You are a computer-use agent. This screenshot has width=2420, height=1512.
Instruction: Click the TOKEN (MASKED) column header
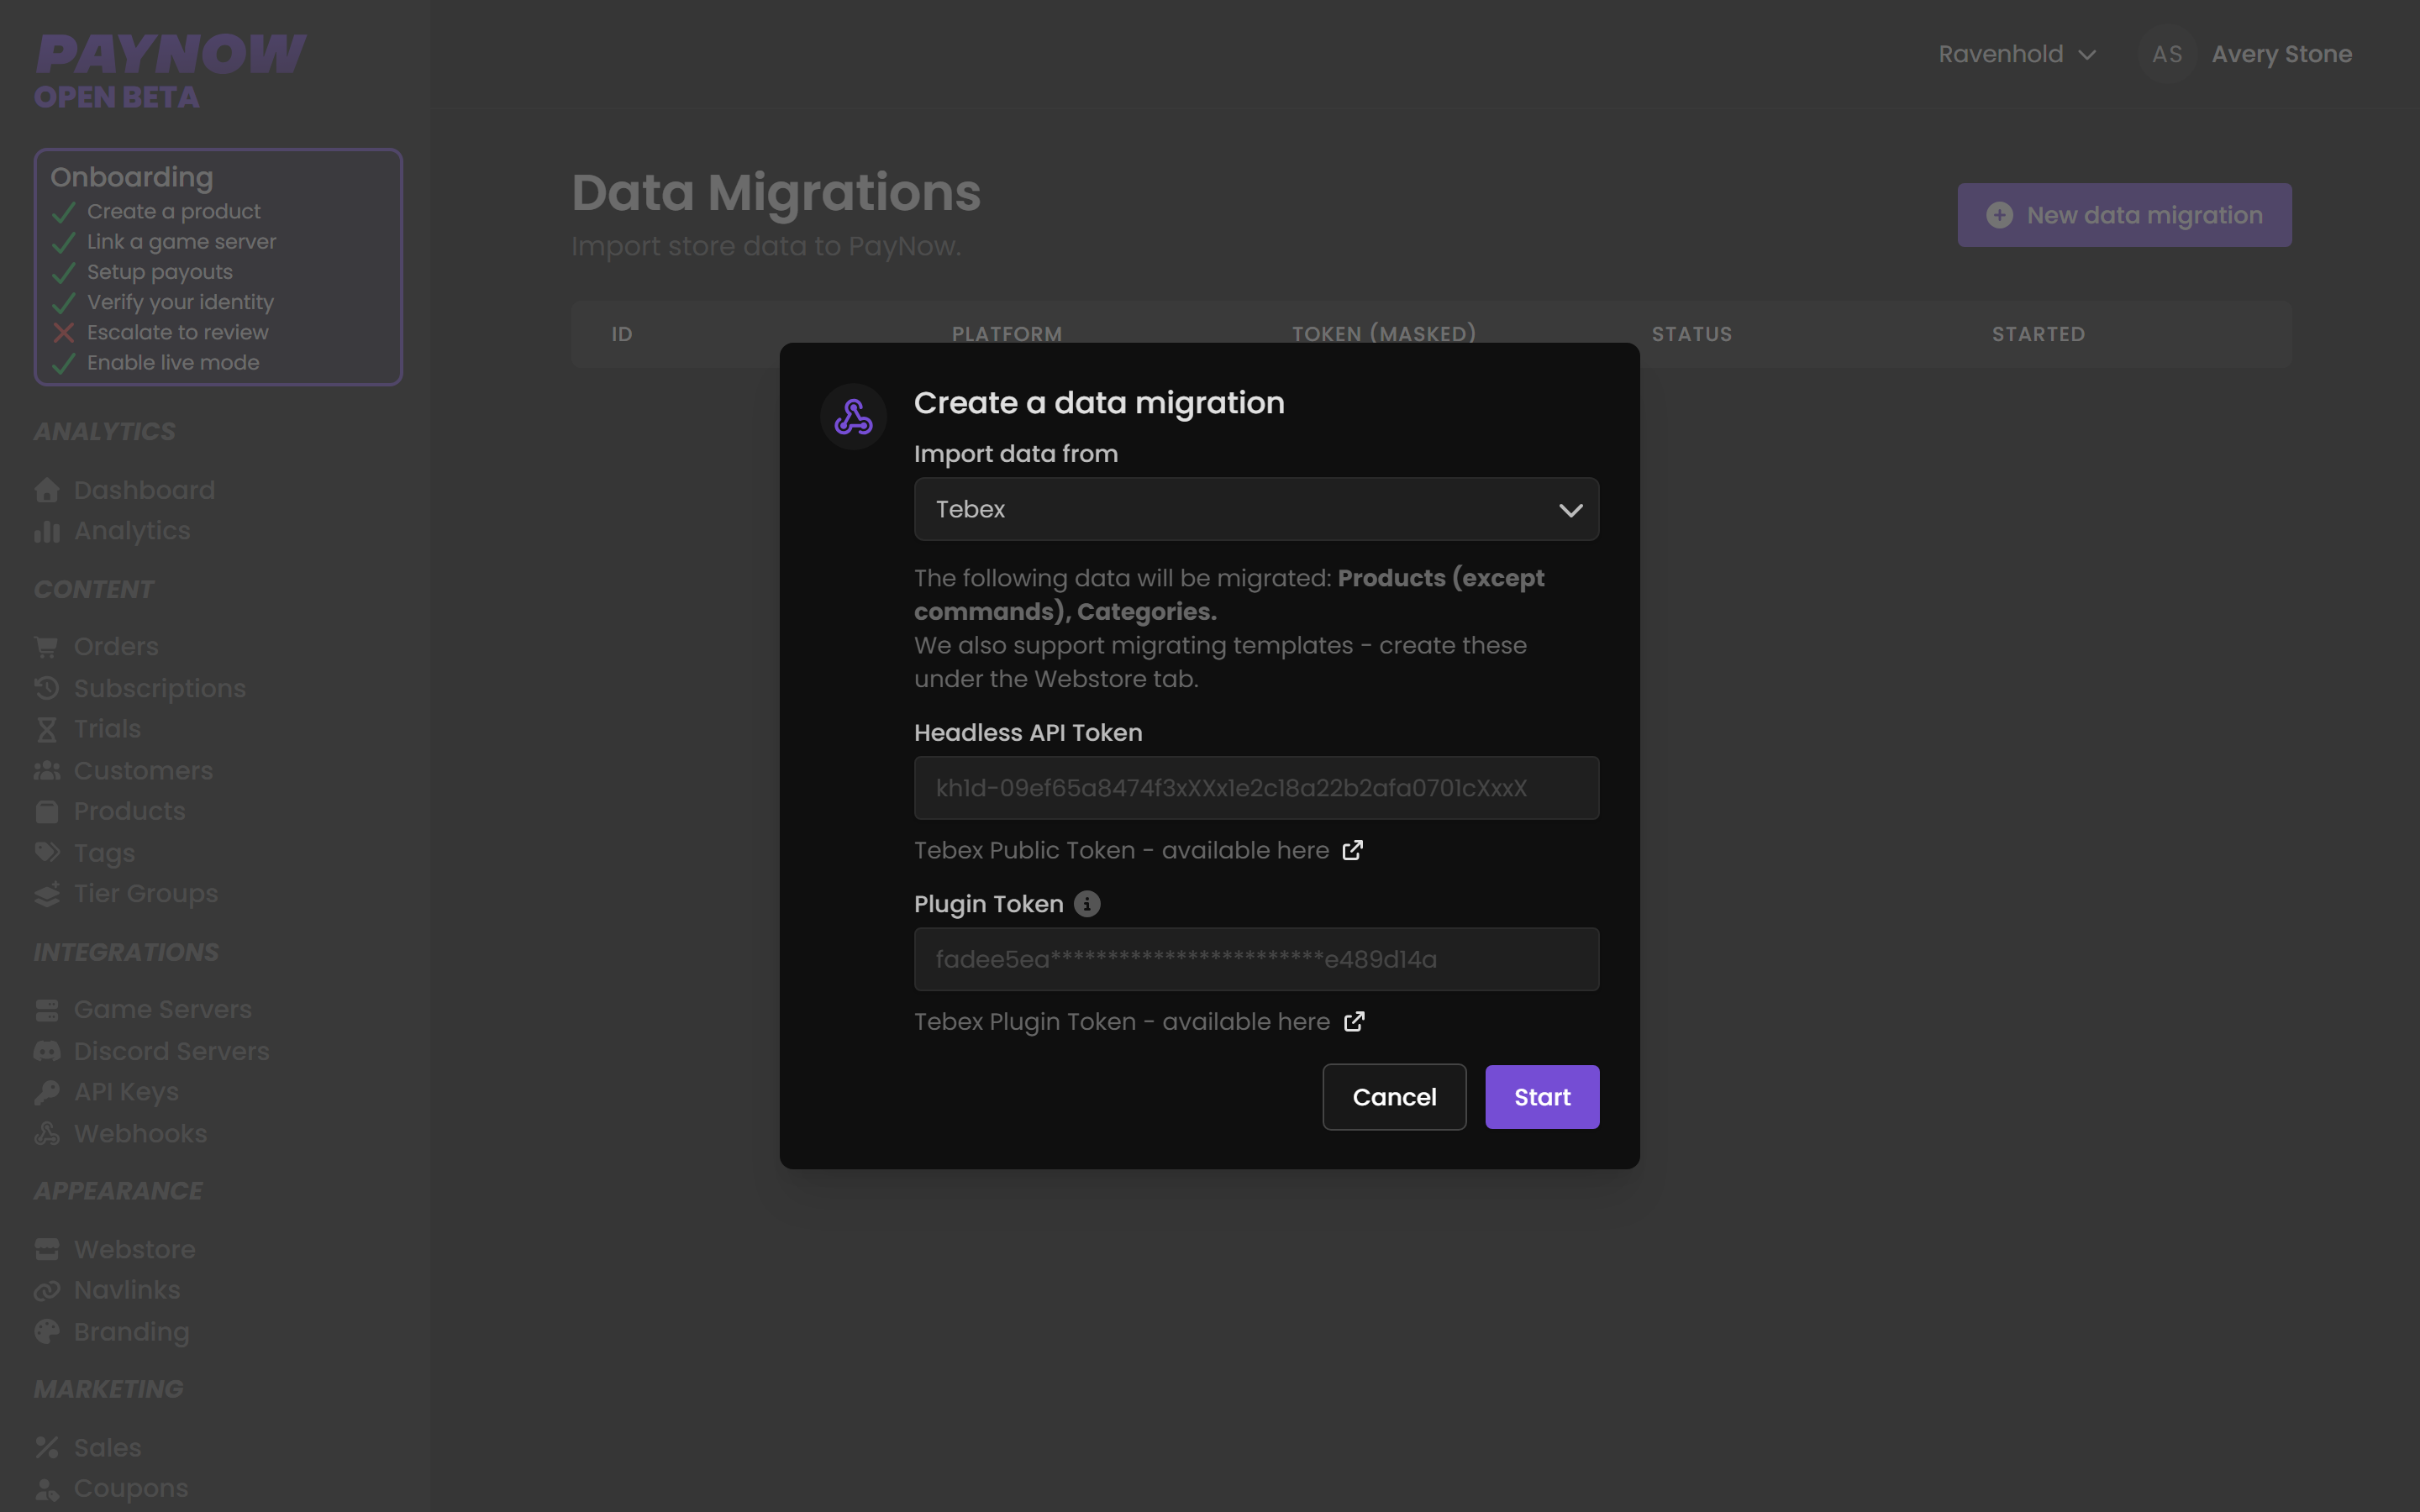pyautogui.click(x=1384, y=334)
